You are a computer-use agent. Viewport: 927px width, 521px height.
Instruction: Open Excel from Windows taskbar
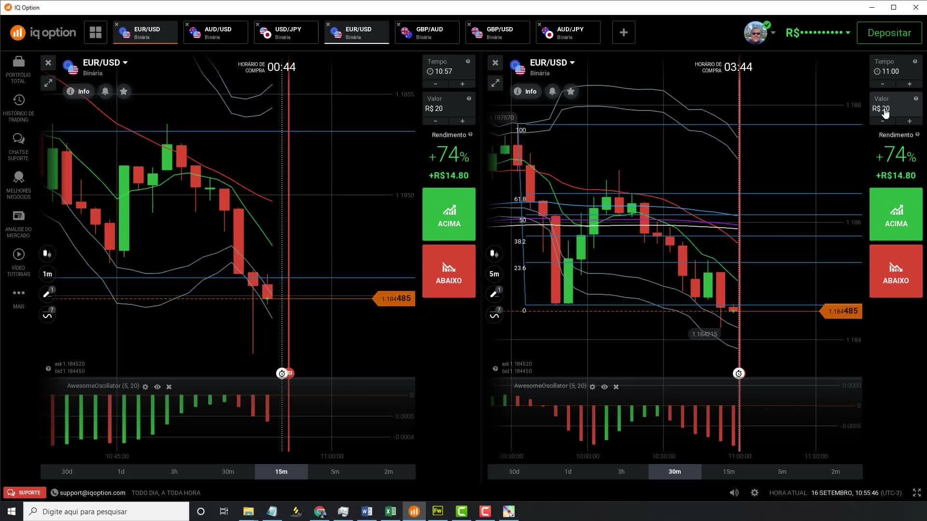point(390,511)
